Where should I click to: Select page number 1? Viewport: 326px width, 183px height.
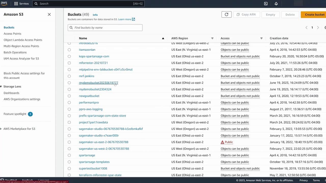click(312, 28)
